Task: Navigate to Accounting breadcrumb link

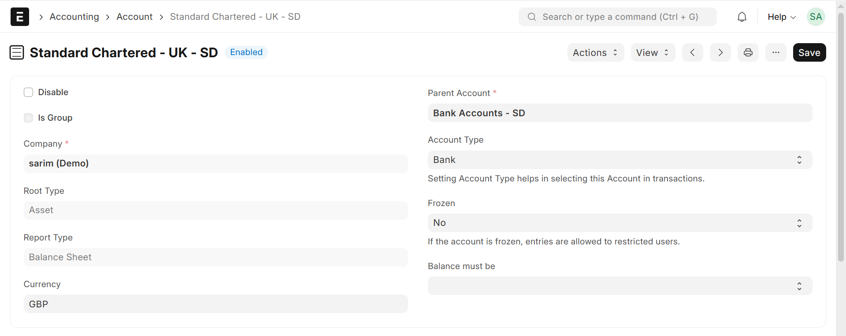Action: click(74, 17)
